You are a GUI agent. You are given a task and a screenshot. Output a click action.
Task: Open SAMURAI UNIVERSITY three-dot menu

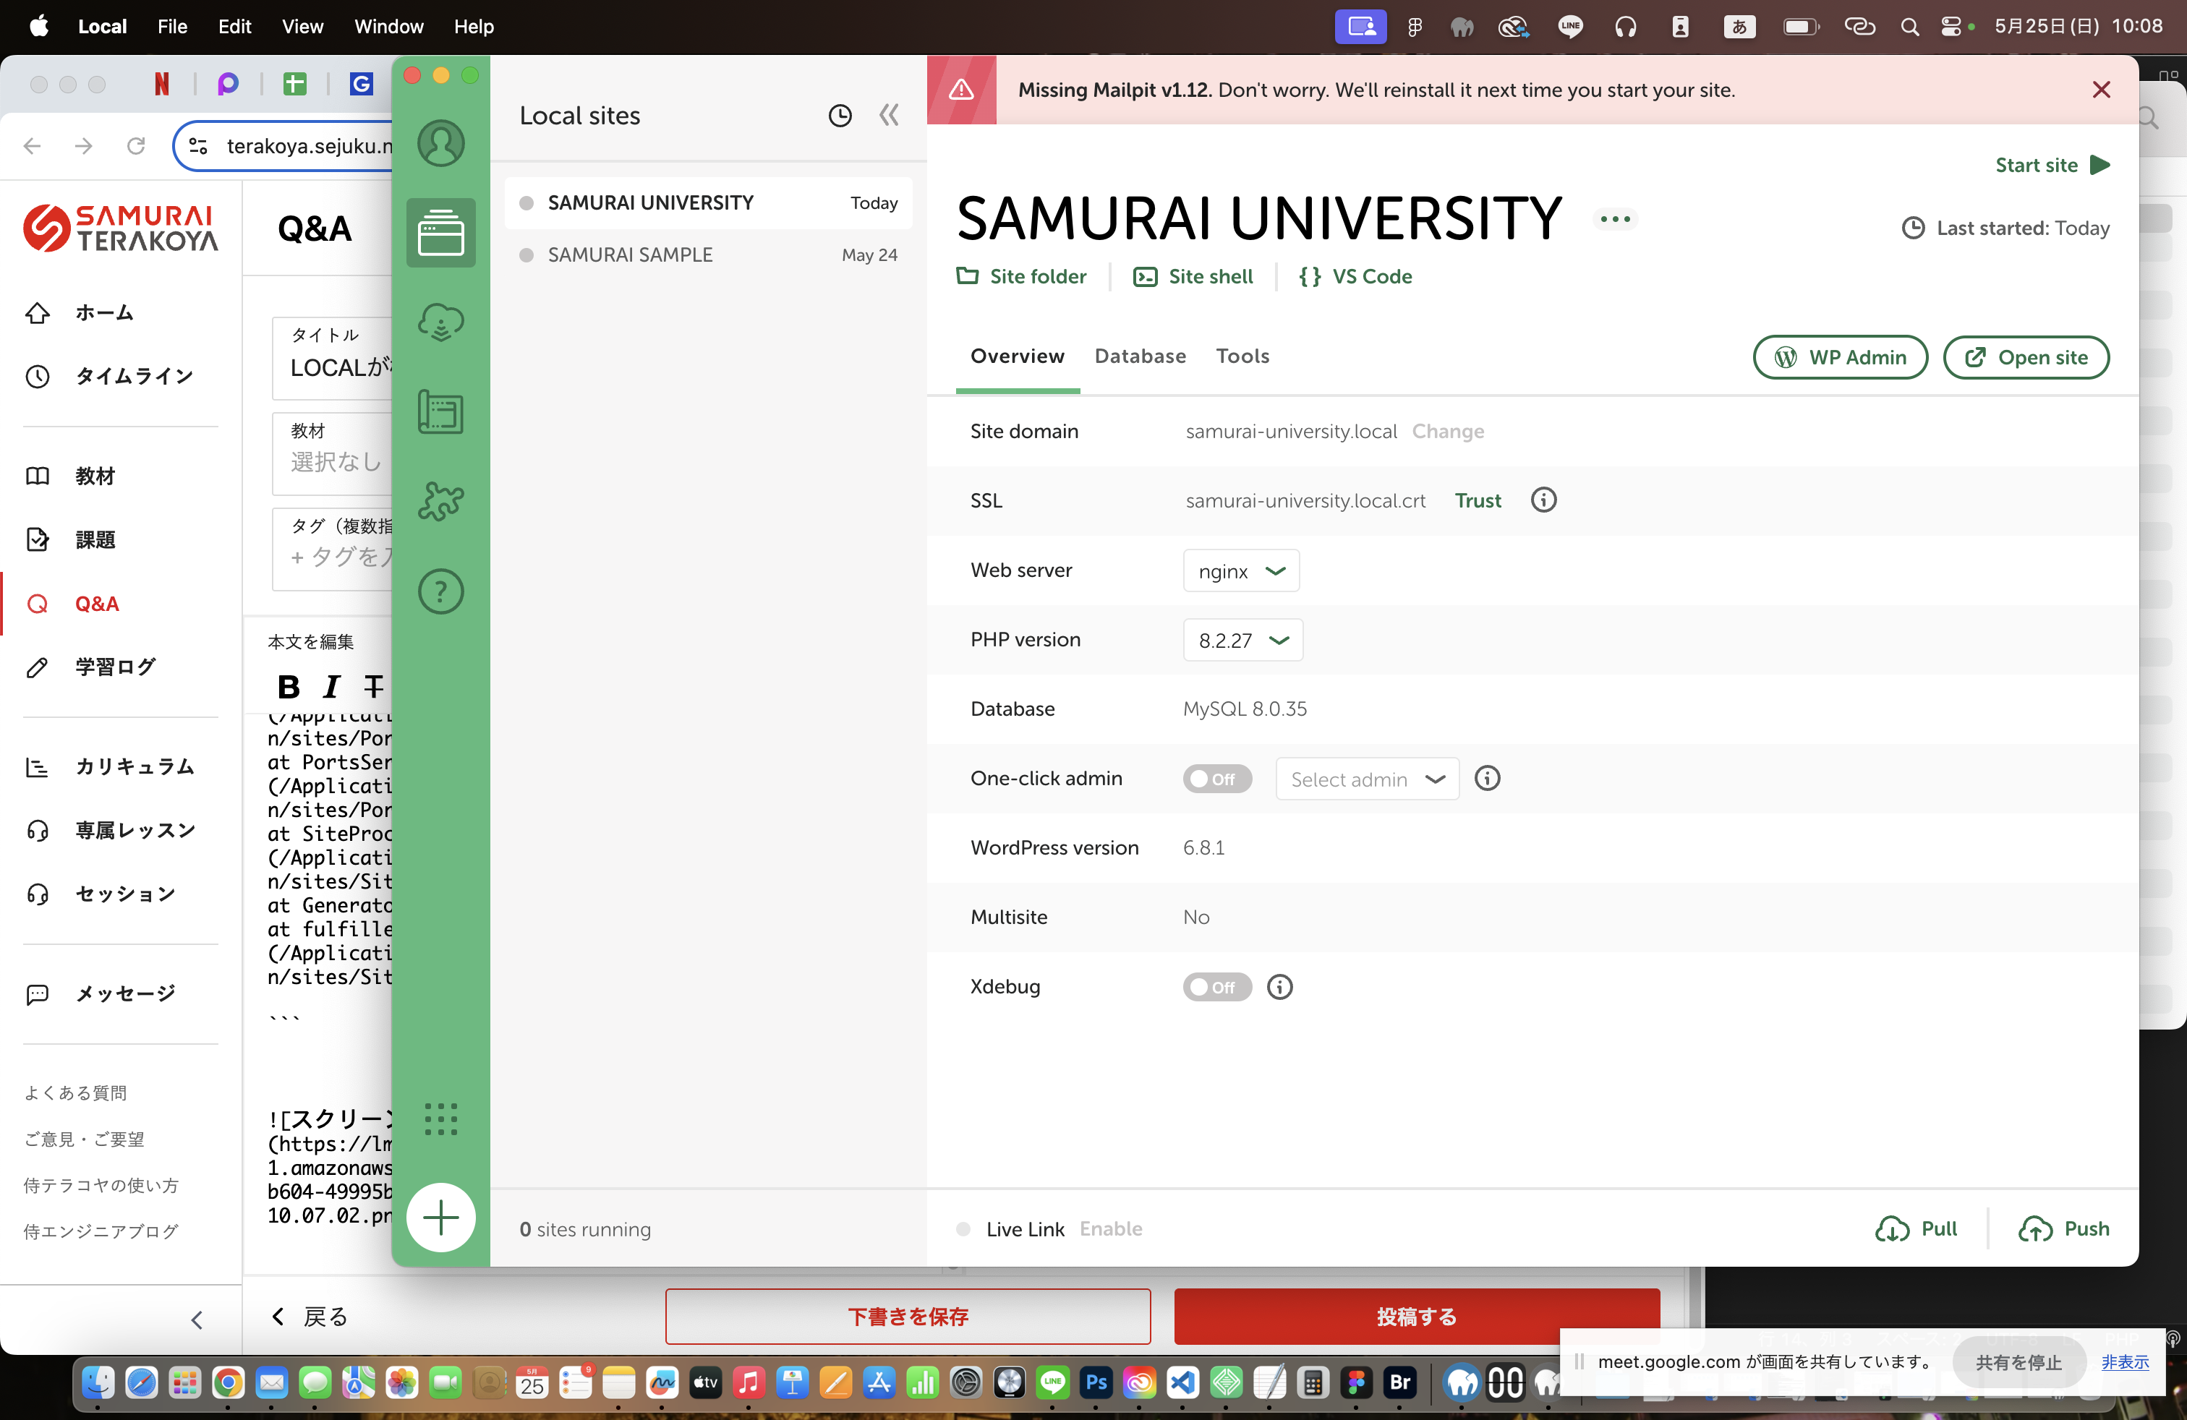1614,220
